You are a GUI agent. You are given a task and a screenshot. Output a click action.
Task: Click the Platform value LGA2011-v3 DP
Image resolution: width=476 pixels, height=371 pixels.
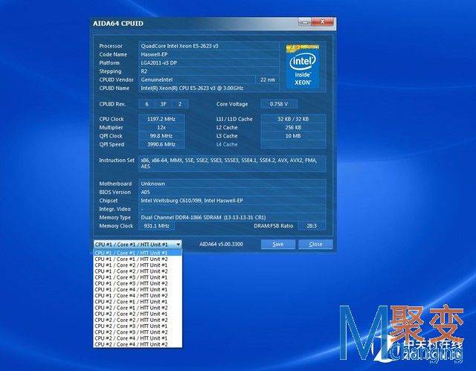[x=209, y=62]
